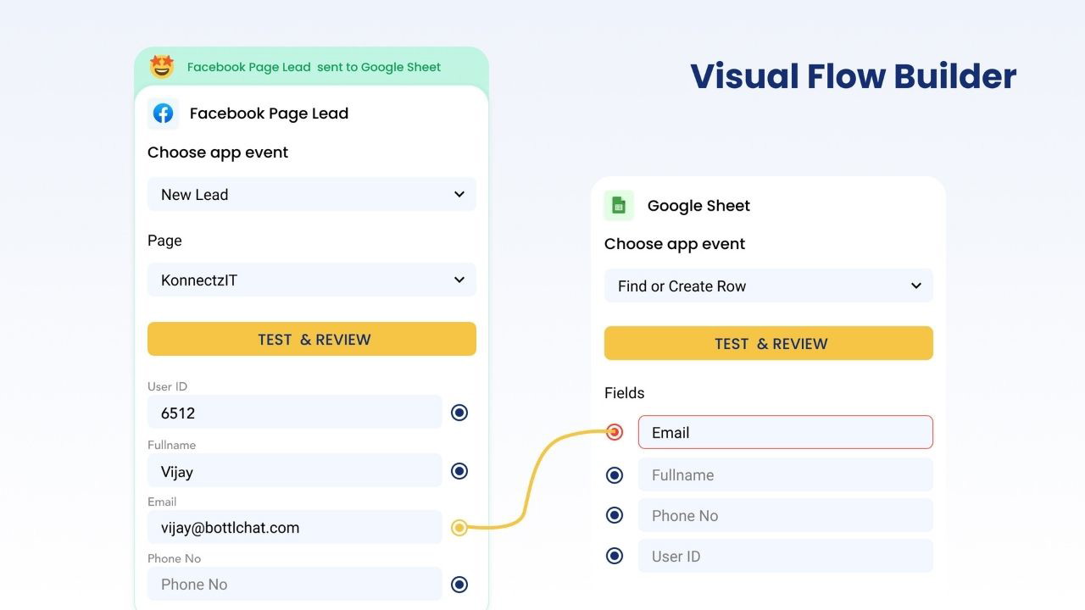
Task: Click the star-eyes emoji in banner
Action: tap(161, 66)
